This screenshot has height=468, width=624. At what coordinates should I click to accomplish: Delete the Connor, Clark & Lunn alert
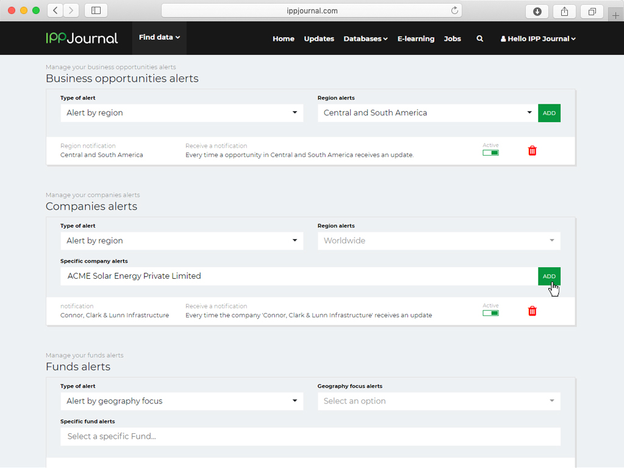pyautogui.click(x=532, y=311)
